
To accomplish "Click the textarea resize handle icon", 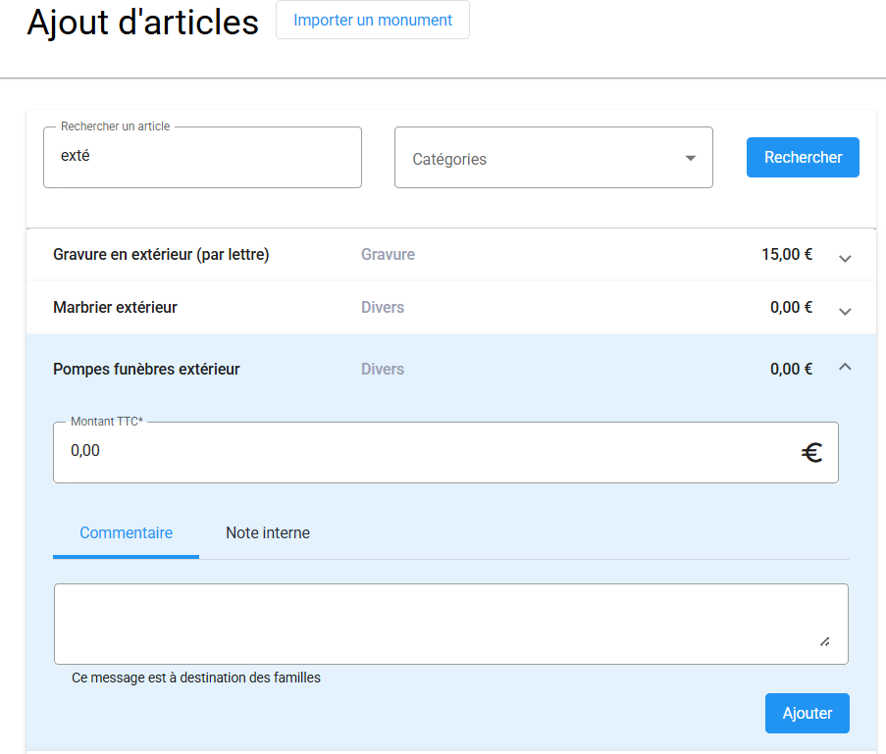I will pos(824,641).
